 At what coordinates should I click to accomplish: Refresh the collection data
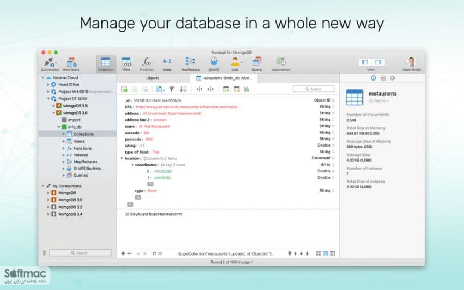pos(154,253)
